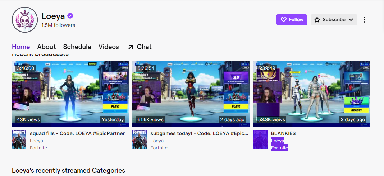Play the 5:26:54 broadcast thumbnail

pos(191,94)
